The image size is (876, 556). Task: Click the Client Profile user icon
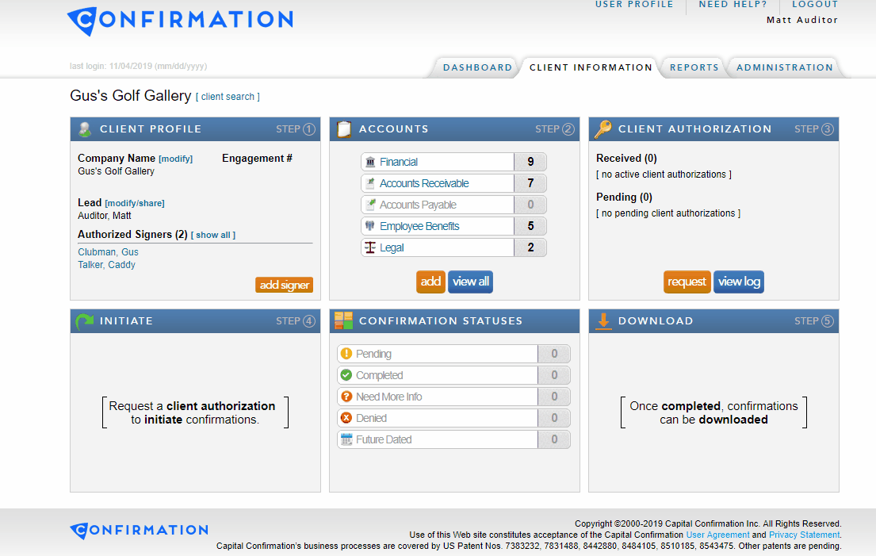tap(85, 129)
